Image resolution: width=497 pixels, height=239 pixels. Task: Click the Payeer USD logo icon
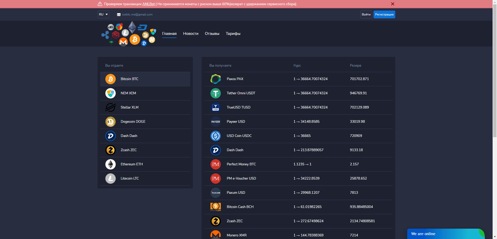[215, 121]
